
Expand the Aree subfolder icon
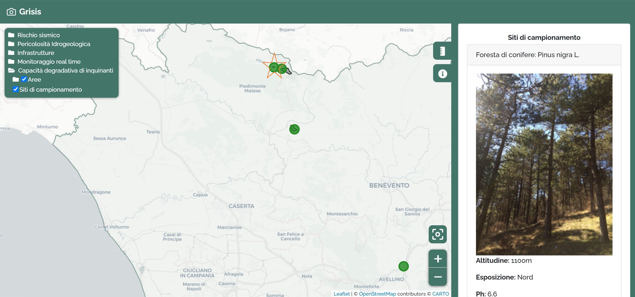click(15, 79)
